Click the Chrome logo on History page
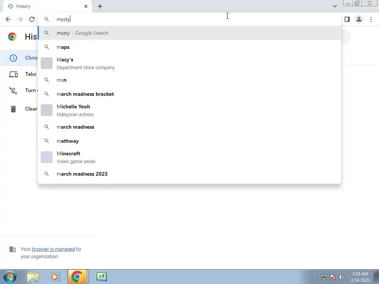This screenshot has width=379, height=284. 12,37
